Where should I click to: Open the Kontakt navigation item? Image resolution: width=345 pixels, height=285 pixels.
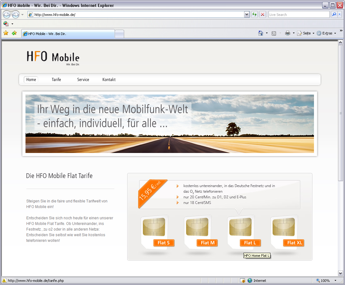click(x=109, y=79)
